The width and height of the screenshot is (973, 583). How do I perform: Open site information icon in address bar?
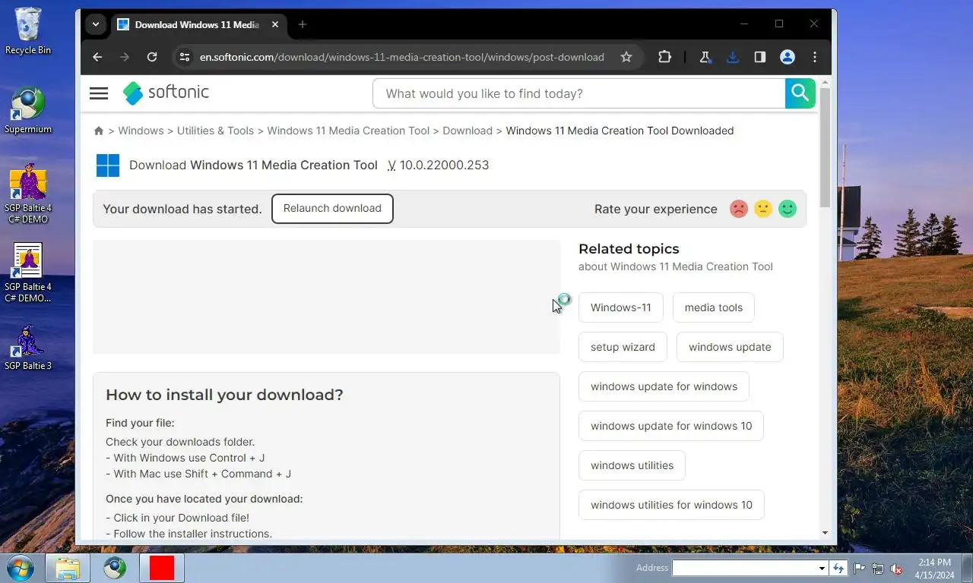coord(184,57)
